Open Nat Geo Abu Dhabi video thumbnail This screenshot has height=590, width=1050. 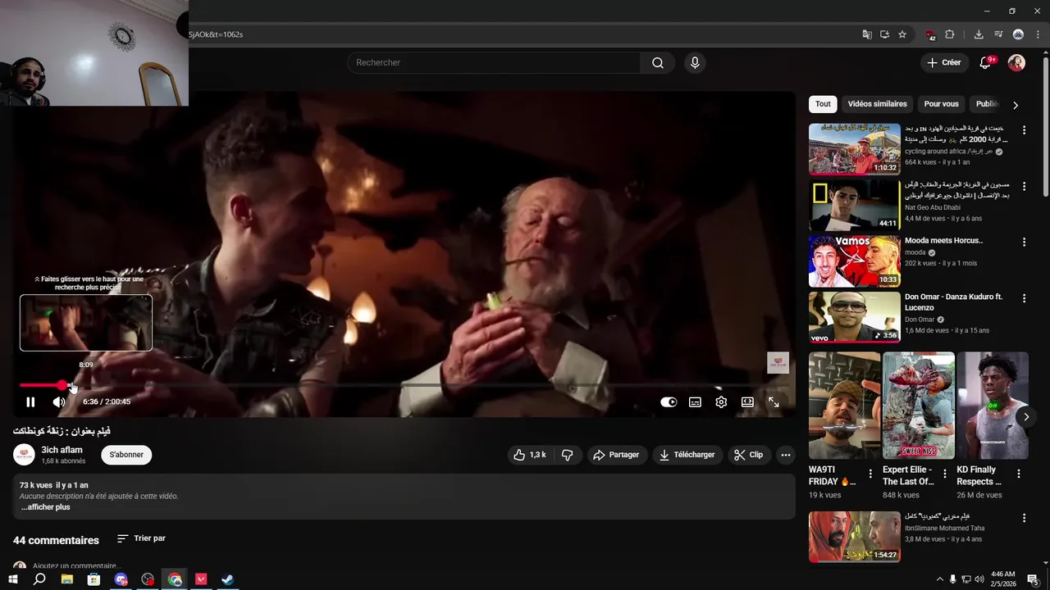click(x=854, y=205)
